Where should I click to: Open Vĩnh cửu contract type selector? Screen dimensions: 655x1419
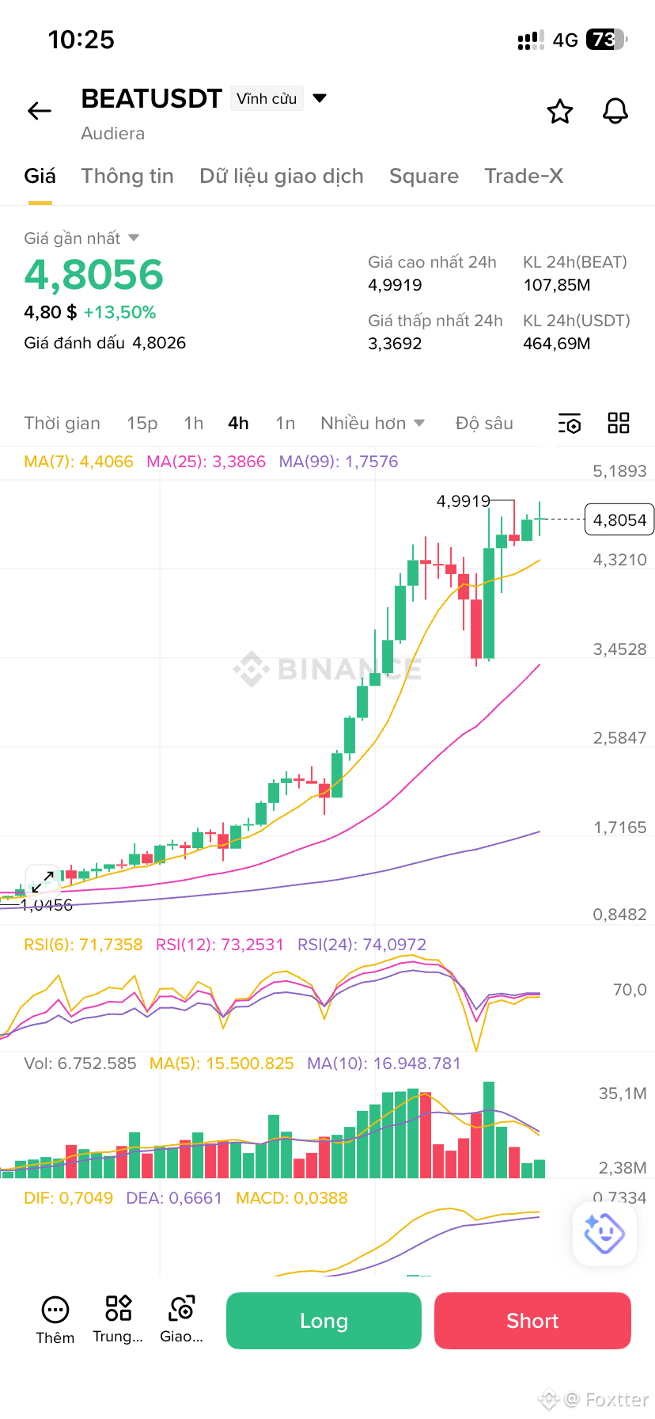[x=267, y=99]
